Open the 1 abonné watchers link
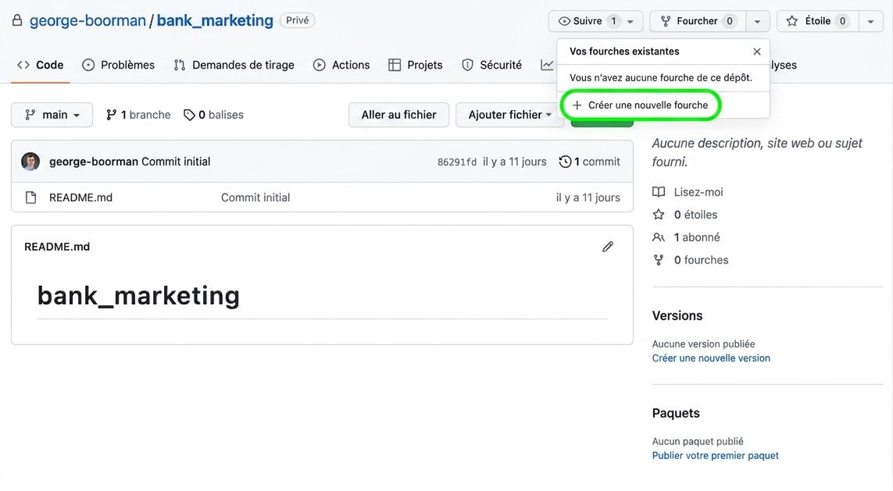 click(x=686, y=238)
